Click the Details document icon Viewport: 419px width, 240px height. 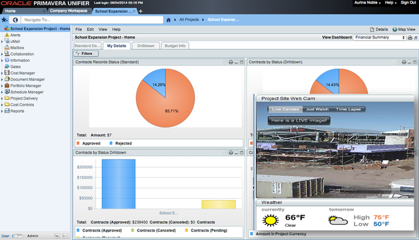tap(372, 29)
